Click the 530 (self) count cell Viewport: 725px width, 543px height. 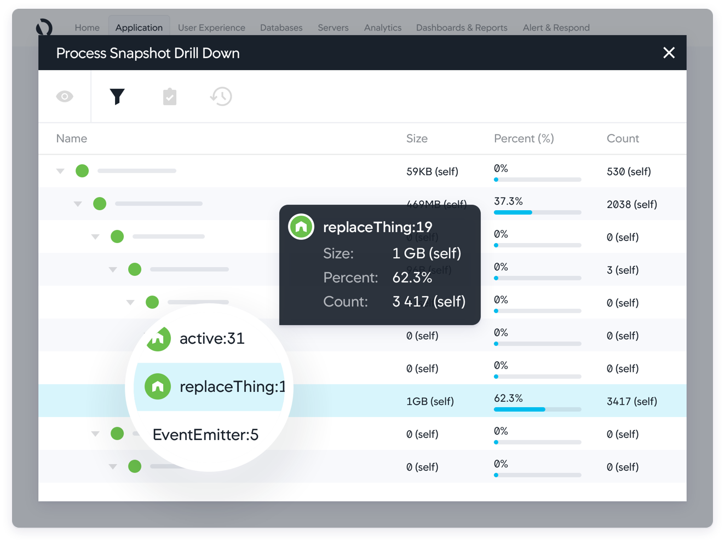(629, 171)
